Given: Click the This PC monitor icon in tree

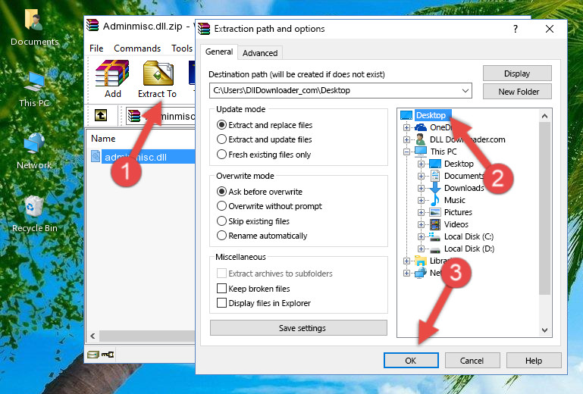Looking at the screenshot, I should pyautogui.click(x=421, y=152).
